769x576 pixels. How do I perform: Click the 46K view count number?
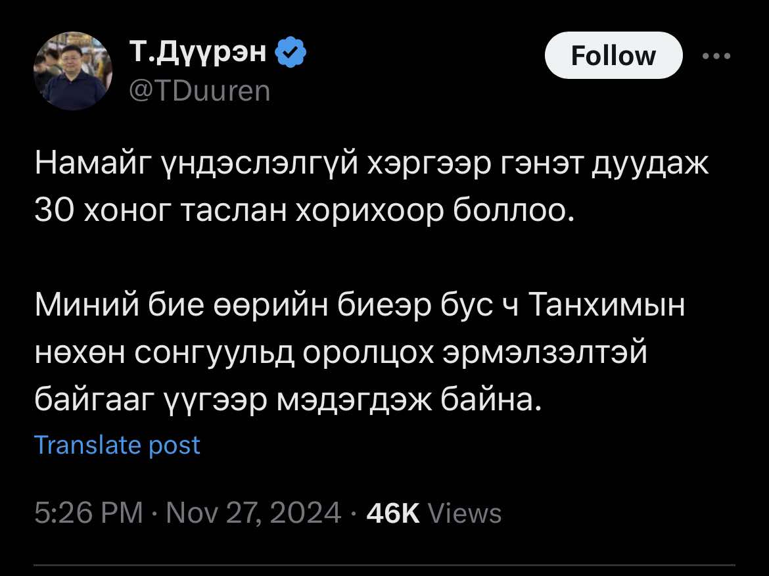point(392,513)
